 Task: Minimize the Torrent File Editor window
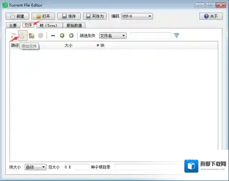[x=200, y=5]
